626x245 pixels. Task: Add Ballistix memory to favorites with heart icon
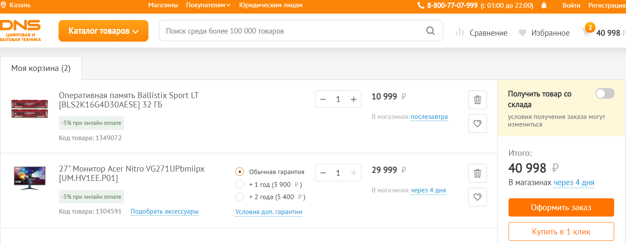(x=478, y=124)
